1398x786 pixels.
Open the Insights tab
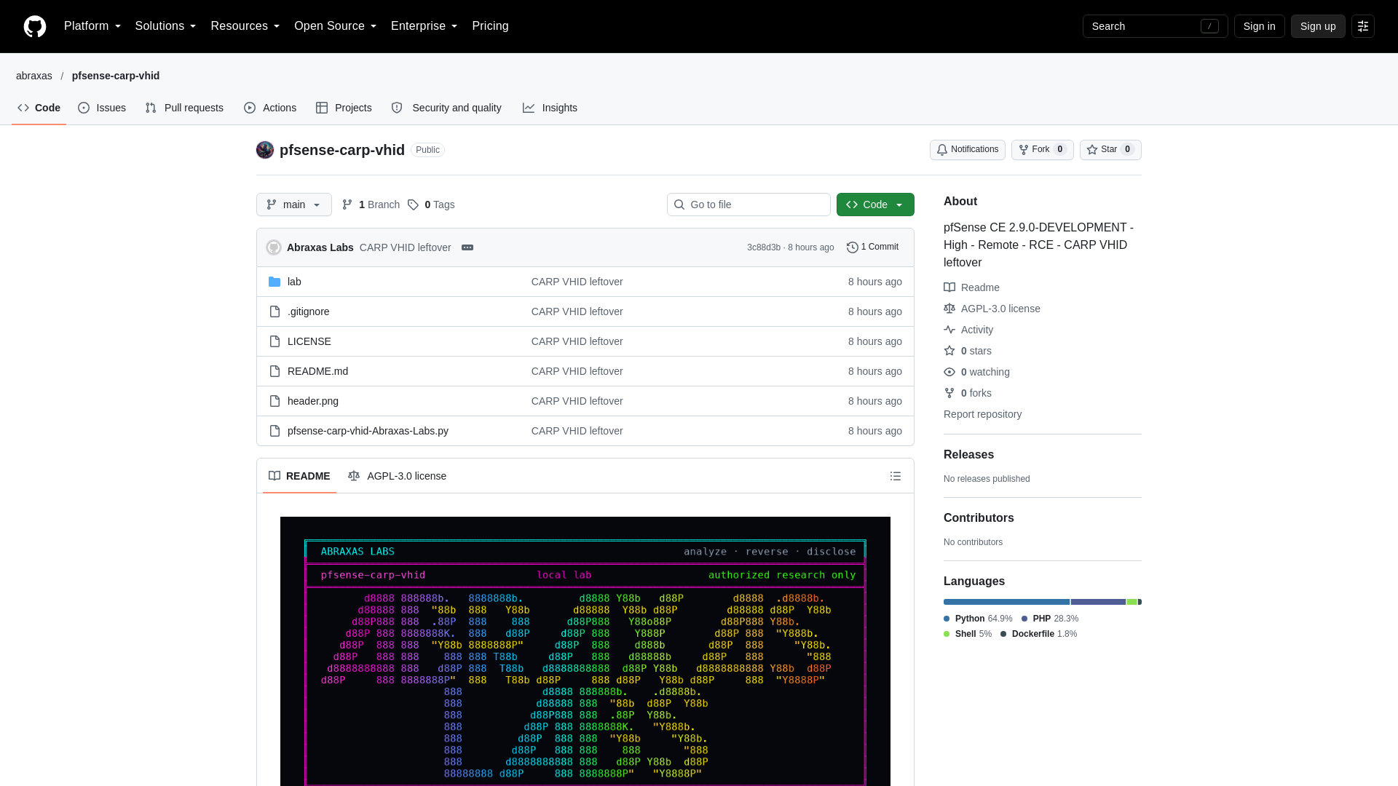coord(550,108)
